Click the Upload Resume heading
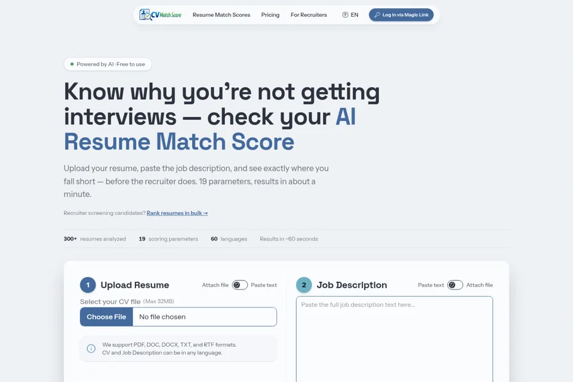 [135, 285]
